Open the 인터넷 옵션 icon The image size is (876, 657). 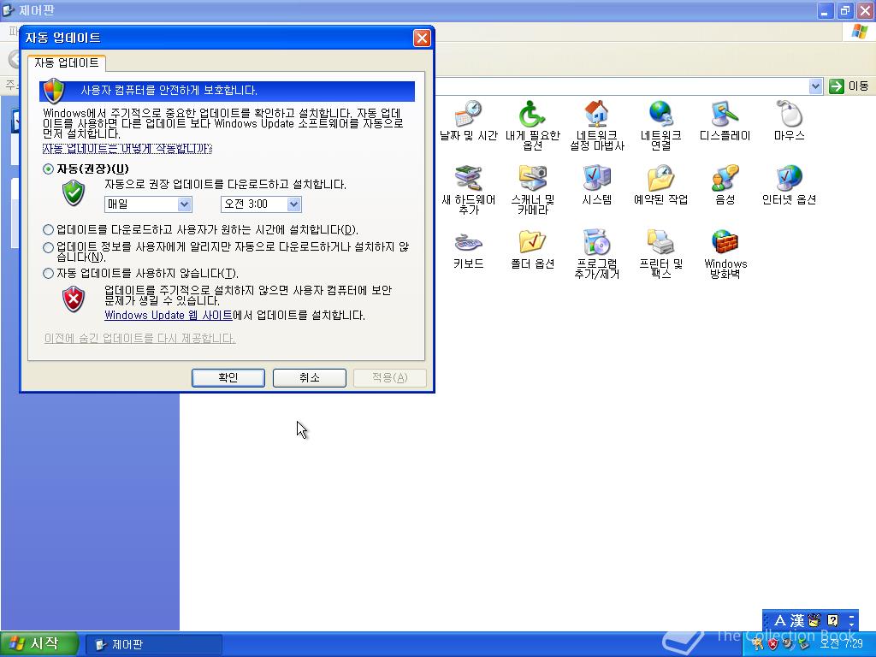coord(790,185)
